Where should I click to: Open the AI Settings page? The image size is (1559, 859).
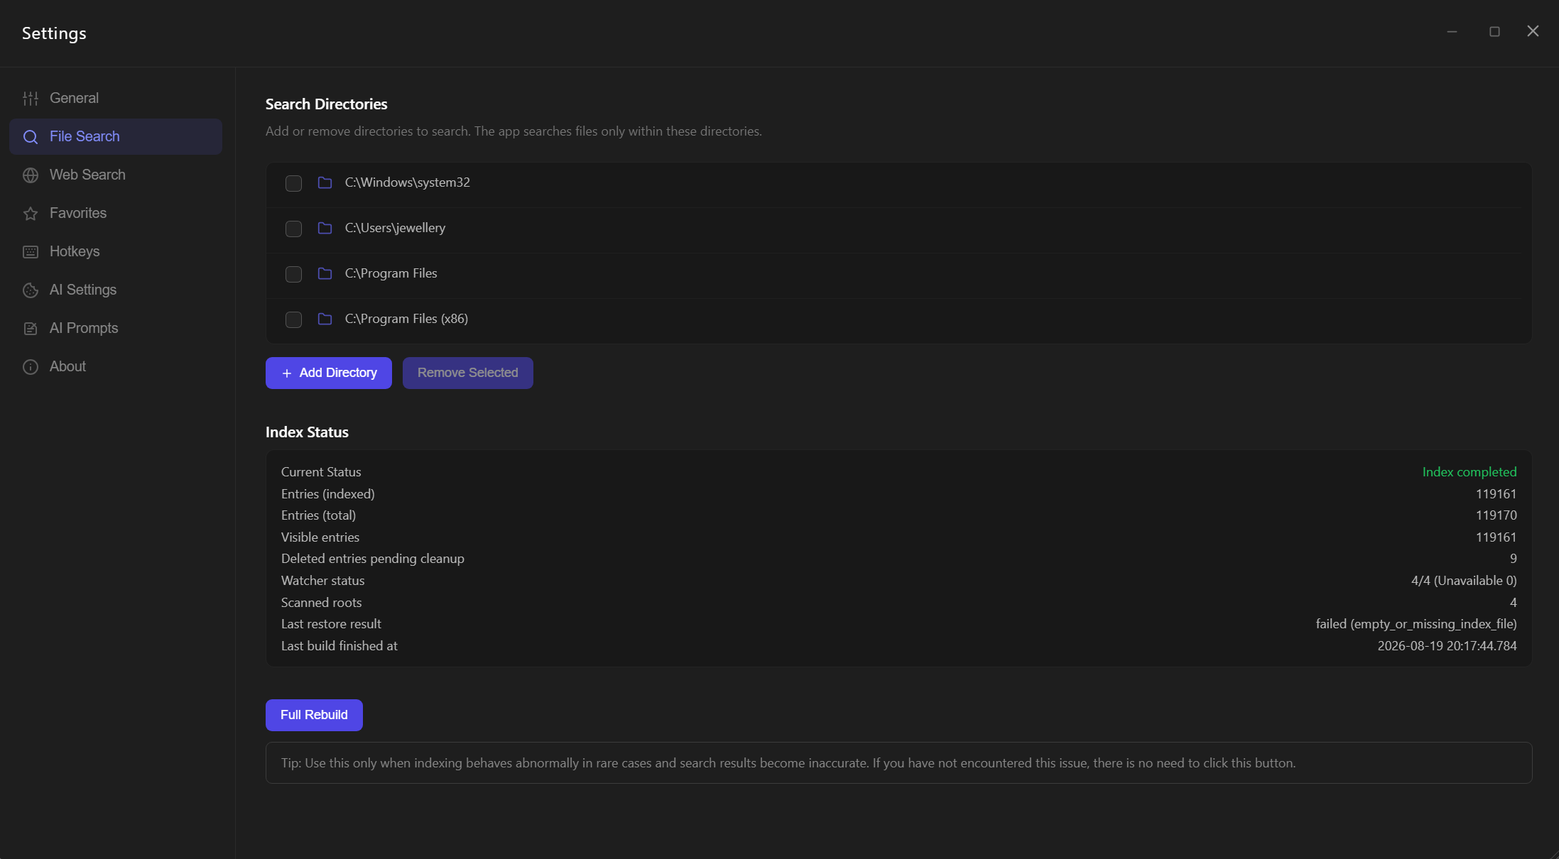[116, 290]
